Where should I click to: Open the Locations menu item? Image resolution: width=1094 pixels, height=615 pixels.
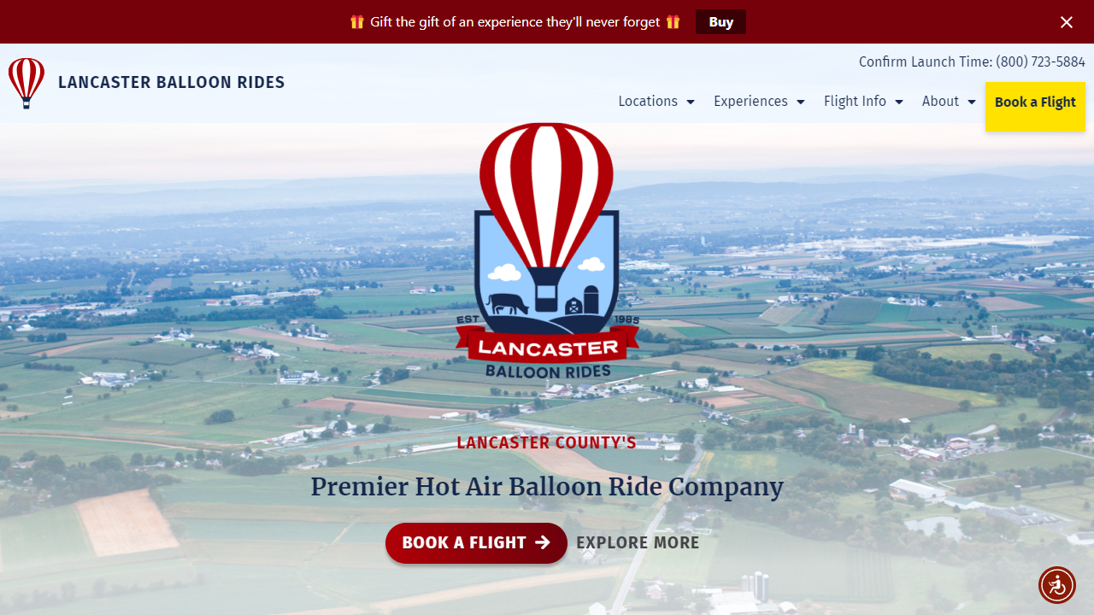pyautogui.click(x=648, y=101)
